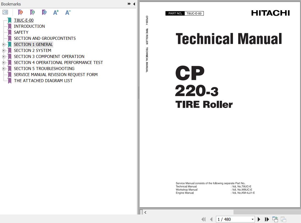Click the bookmark icon beside SAFETY
Image resolution: width=301 pixels, height=223 pixels.
point(10,32)
